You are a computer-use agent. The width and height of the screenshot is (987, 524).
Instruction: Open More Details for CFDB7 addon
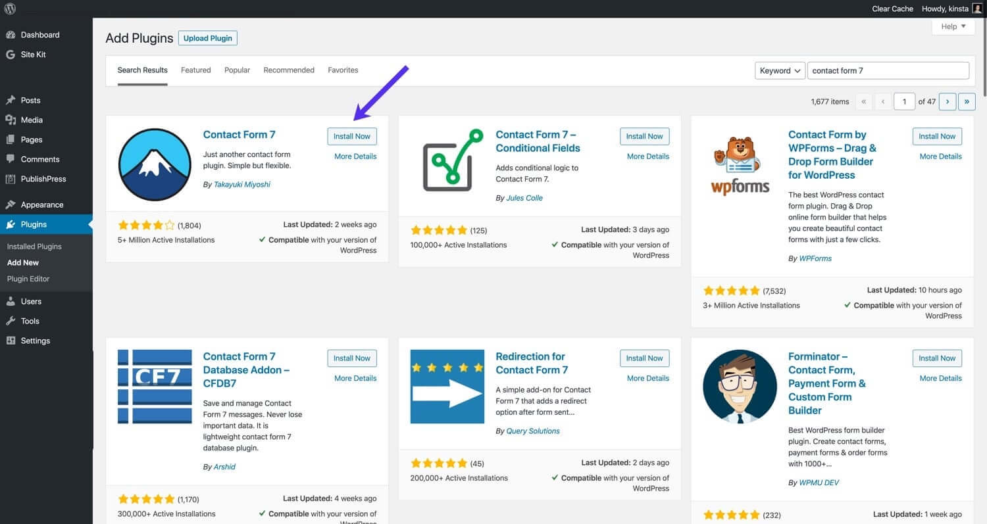coord(355,379)
